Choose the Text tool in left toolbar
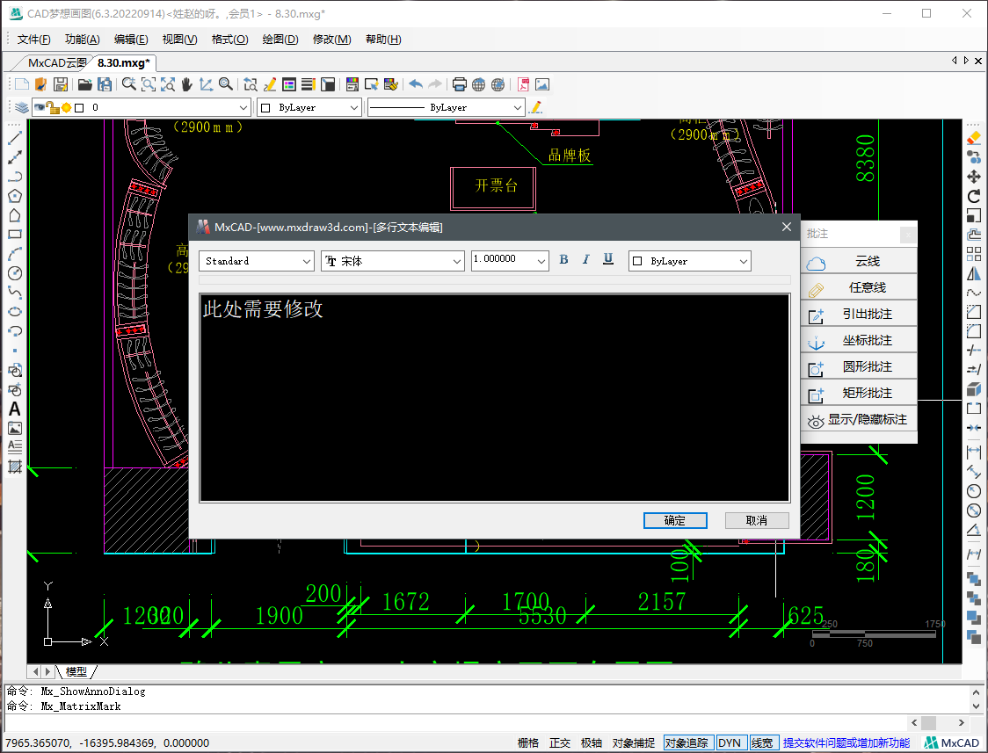This screenshot has width=988, height=753. pos(14,409)
